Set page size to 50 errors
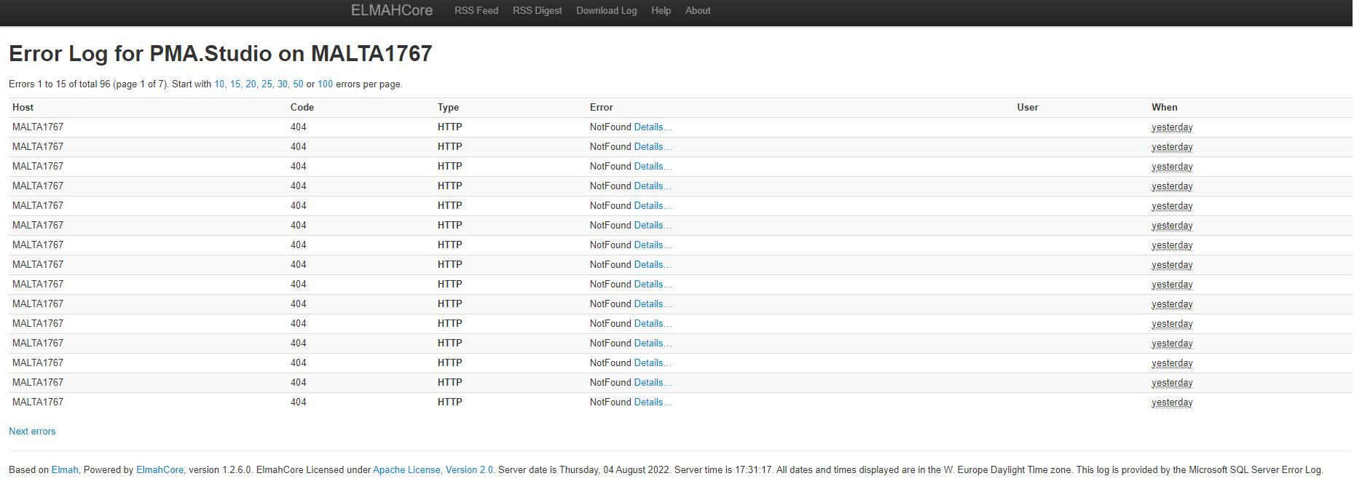 tap(298, 84)
